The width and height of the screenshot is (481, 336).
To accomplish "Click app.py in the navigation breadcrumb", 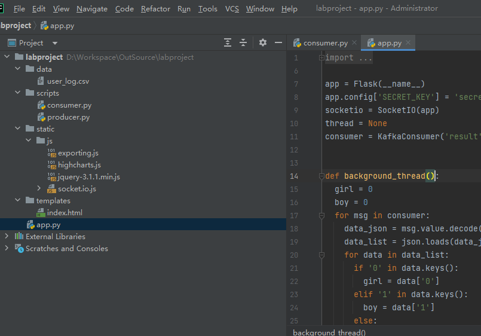I will click(57, 26).
